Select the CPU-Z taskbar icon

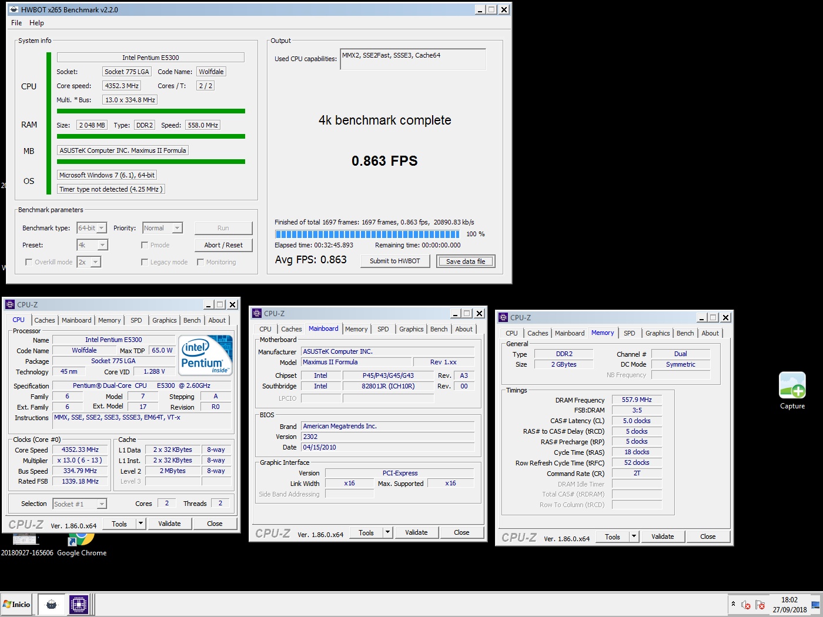(x=78, y=604)
